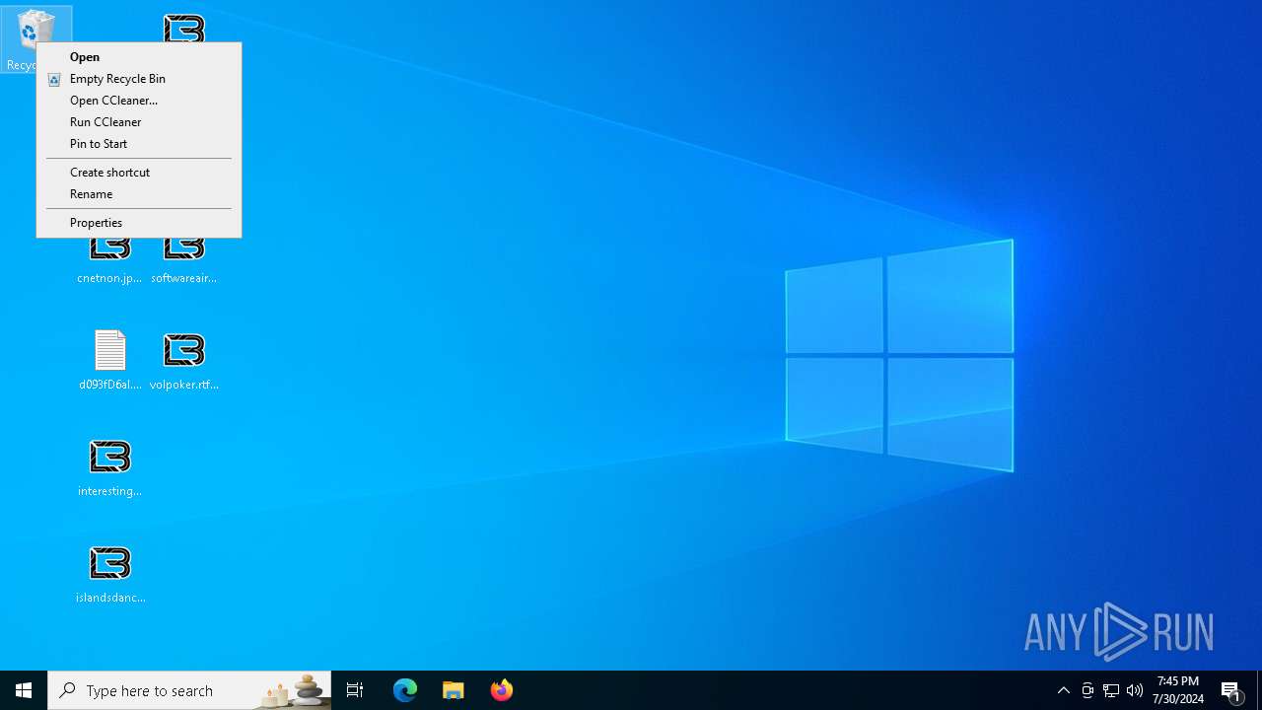Open File Explorer from the taskbar
The height and width of the screenshot is (710, 1262).
tap(454, 690)
